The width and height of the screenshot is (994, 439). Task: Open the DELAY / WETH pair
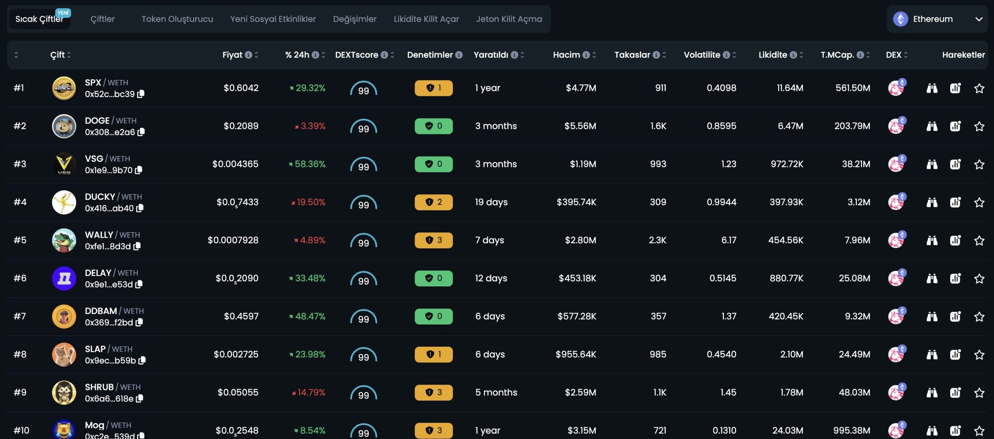(111, 272)
